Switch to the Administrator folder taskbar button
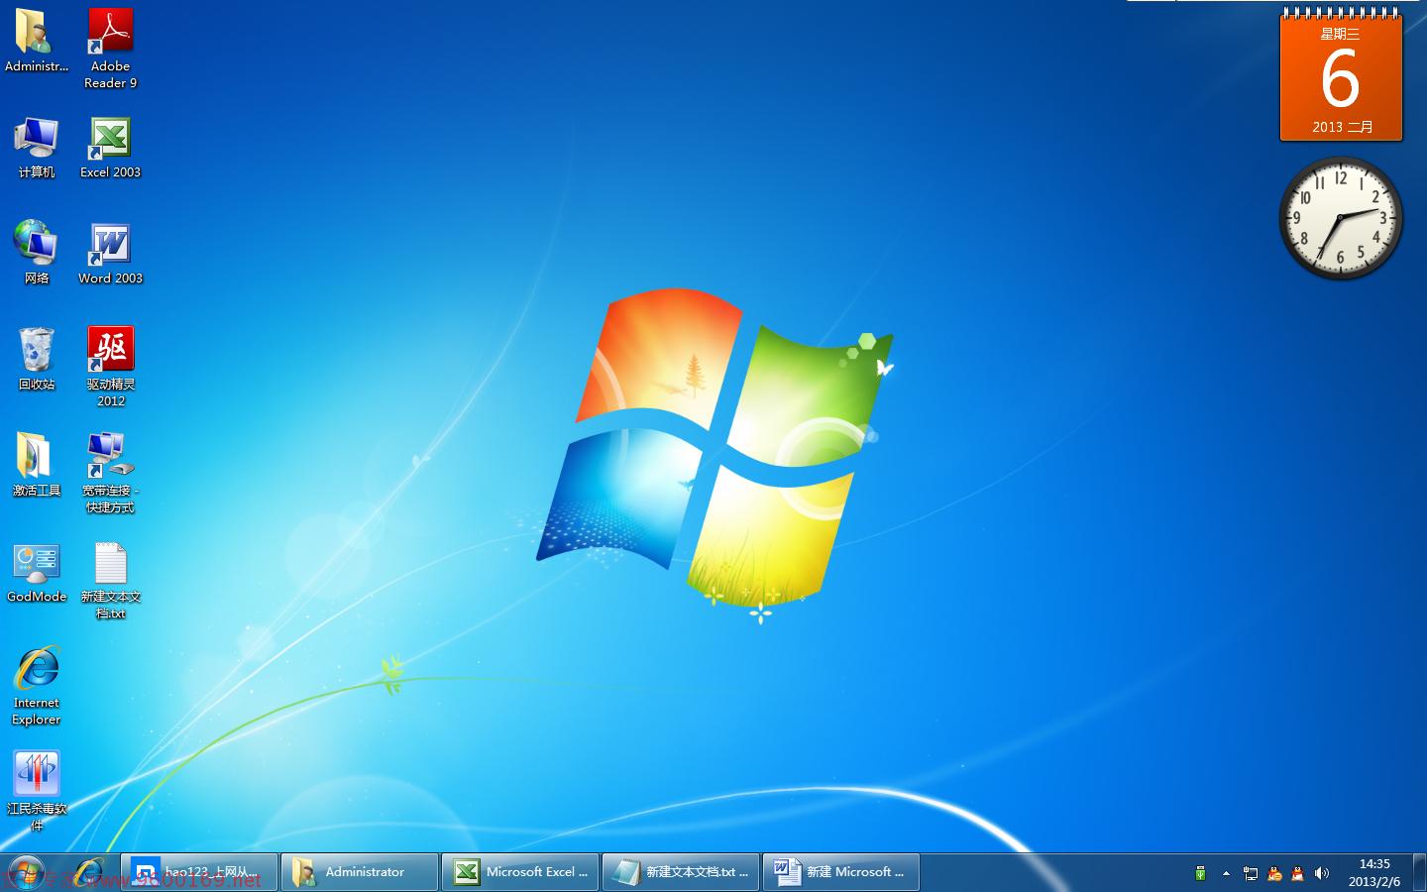Screen dimensions: 1427x892 [360, 872]
